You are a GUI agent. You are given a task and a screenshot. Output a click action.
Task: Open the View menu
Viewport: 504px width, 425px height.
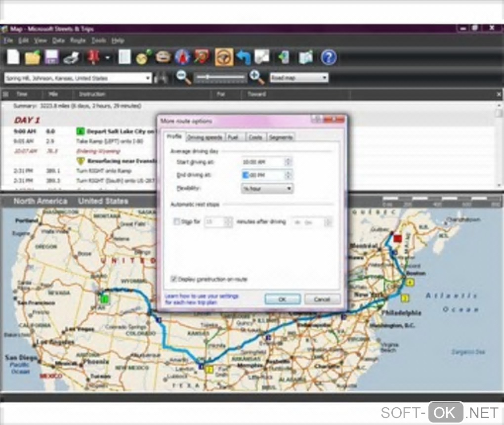pyautogui.click(x=40, y=41)
